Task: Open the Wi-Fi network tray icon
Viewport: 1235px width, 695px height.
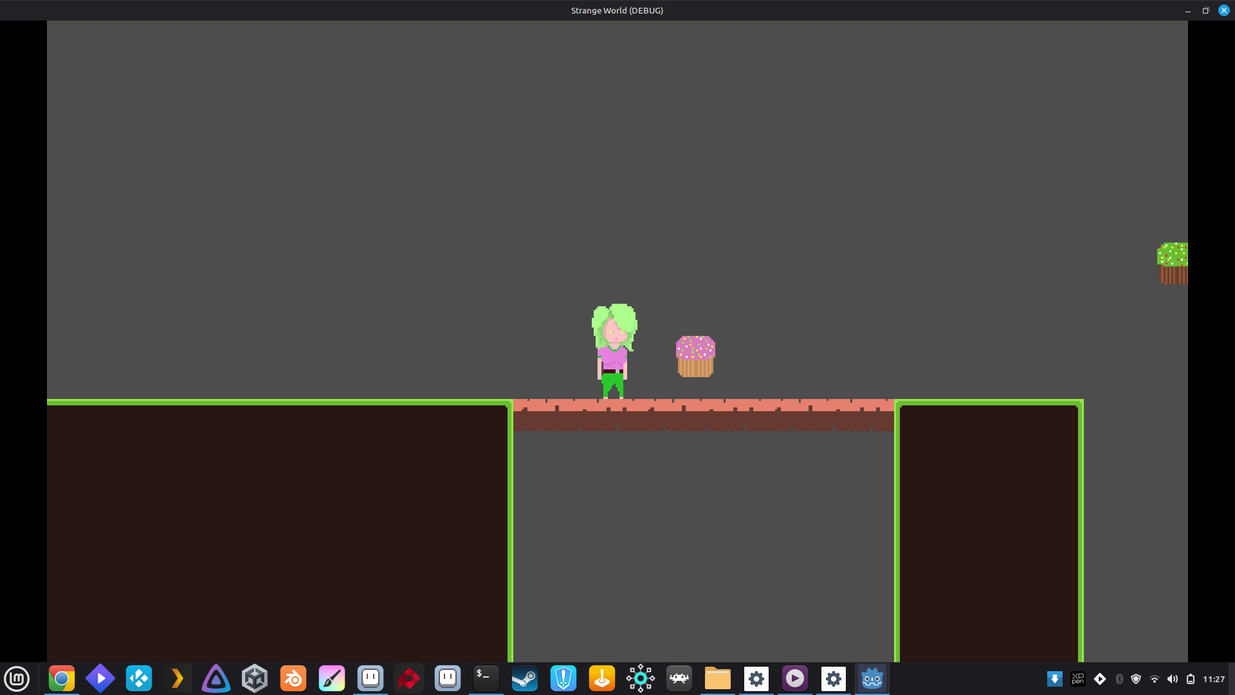Action: click(1155, 679)
